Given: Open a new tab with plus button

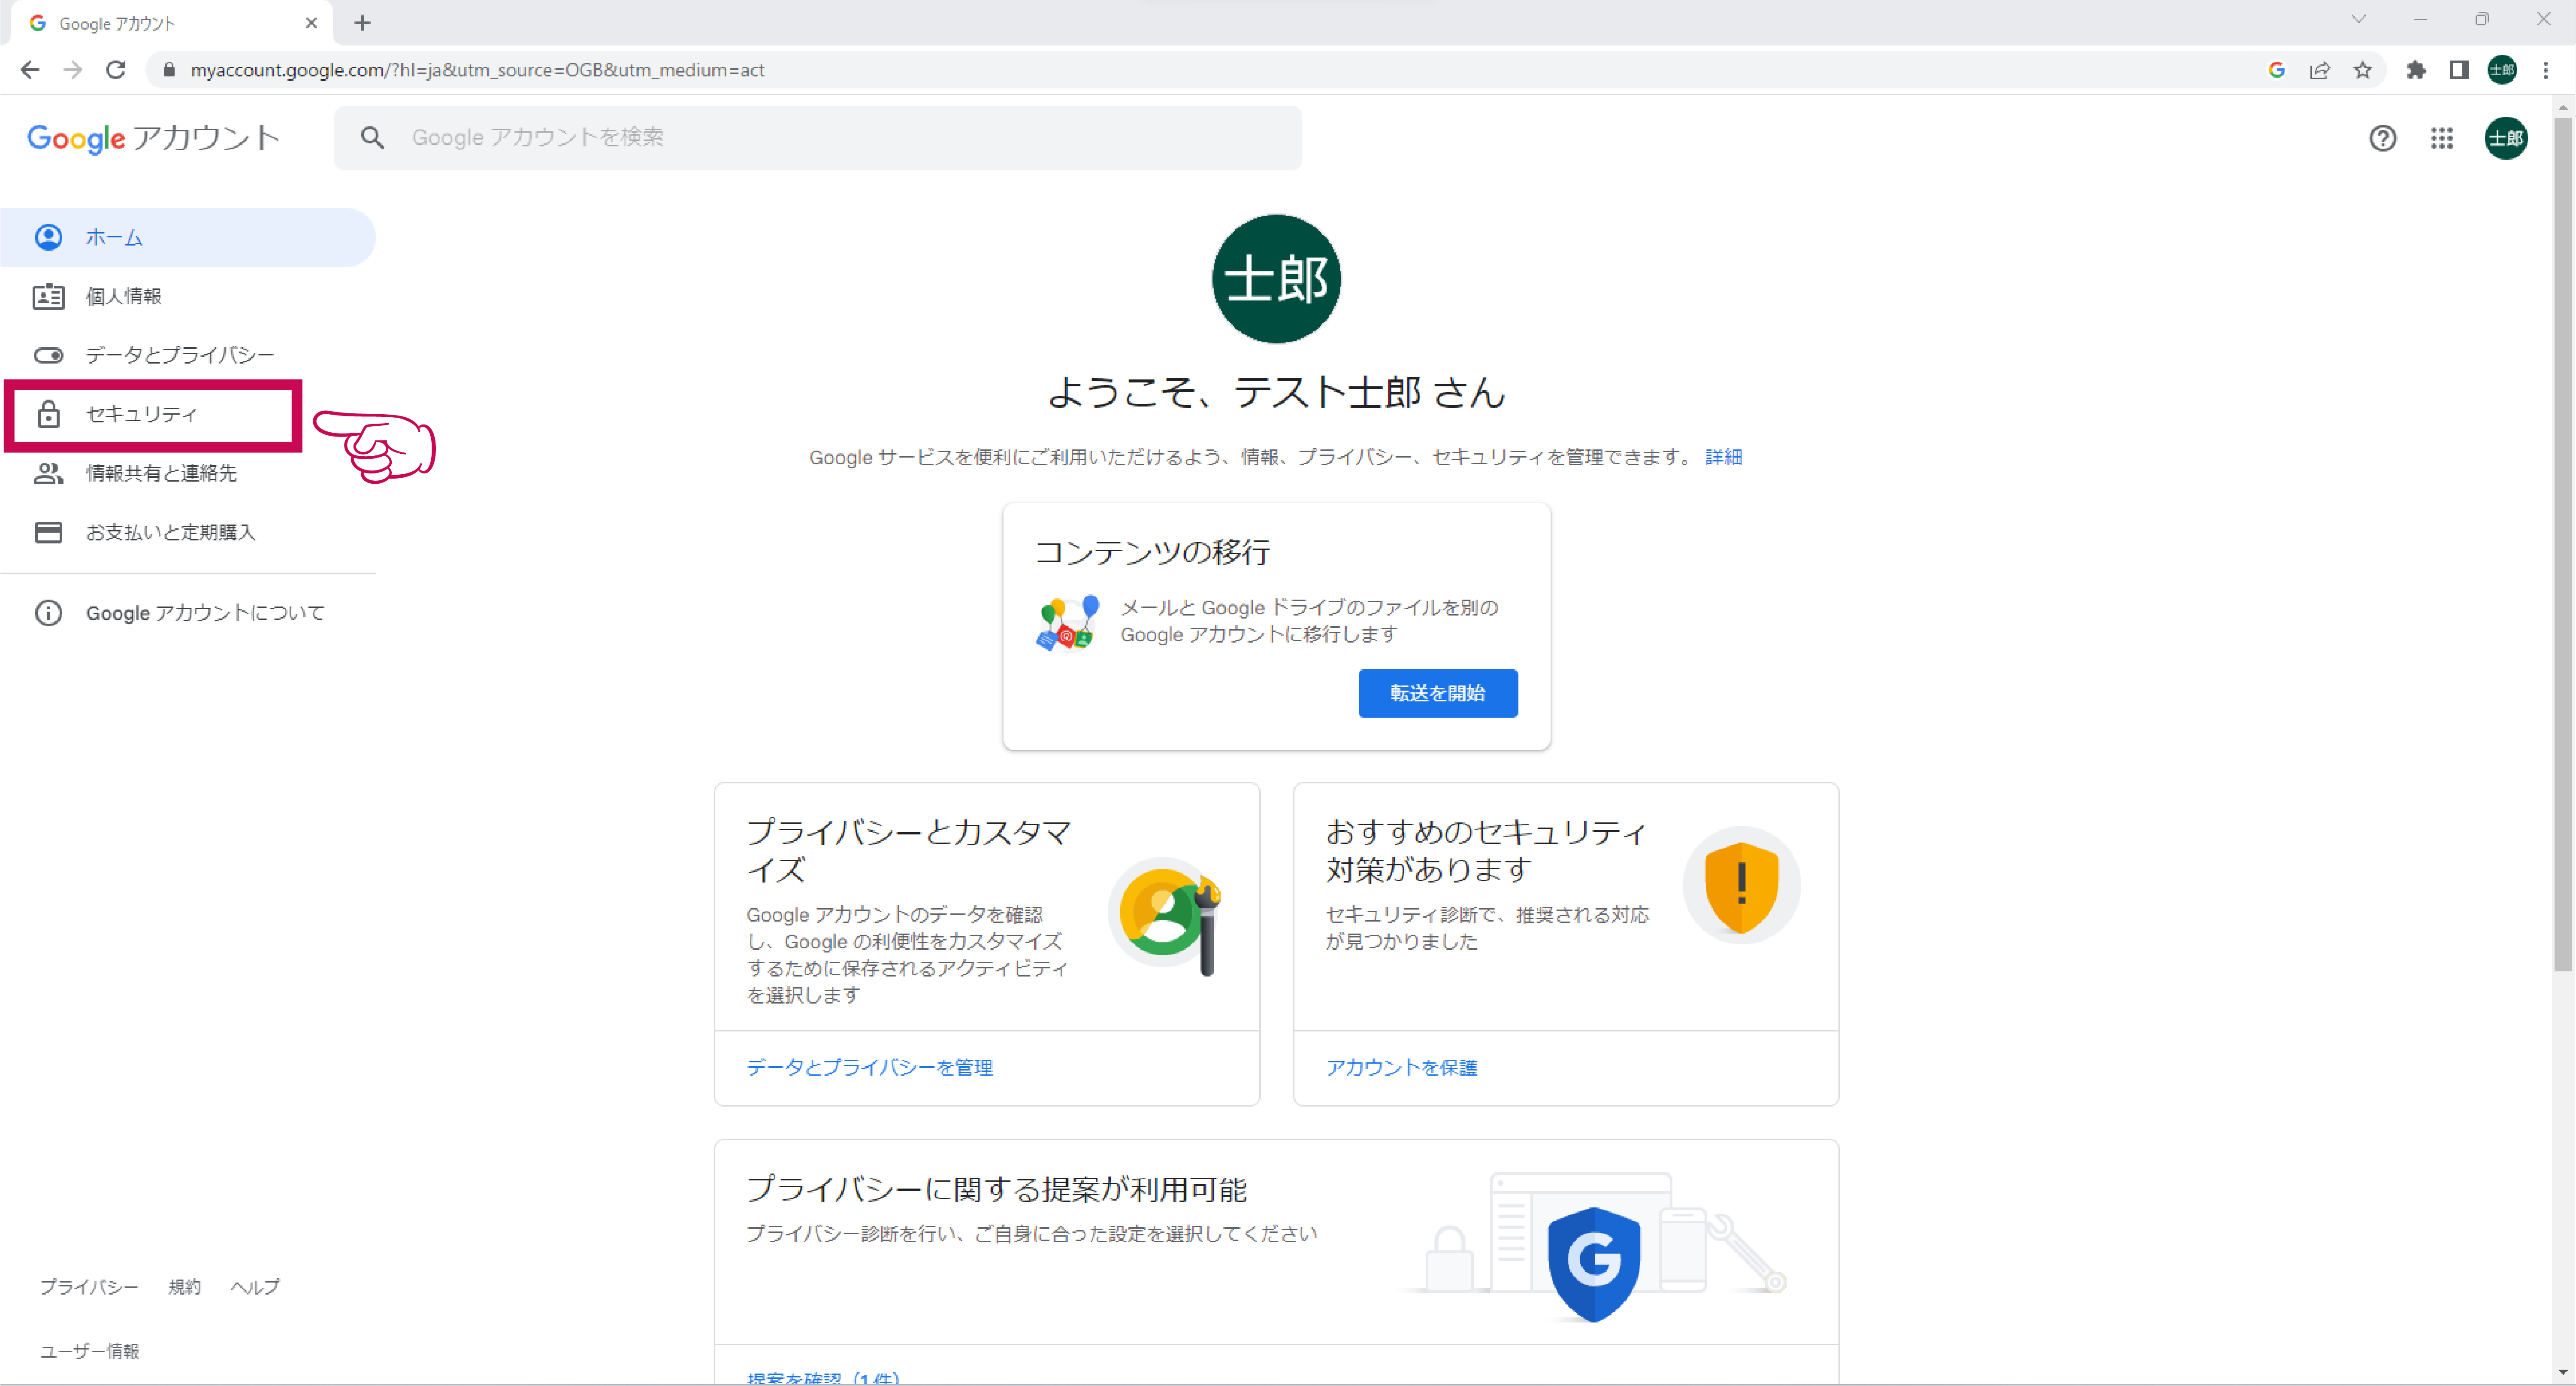Looking at the screenshot, I should [x=362, y=23].
